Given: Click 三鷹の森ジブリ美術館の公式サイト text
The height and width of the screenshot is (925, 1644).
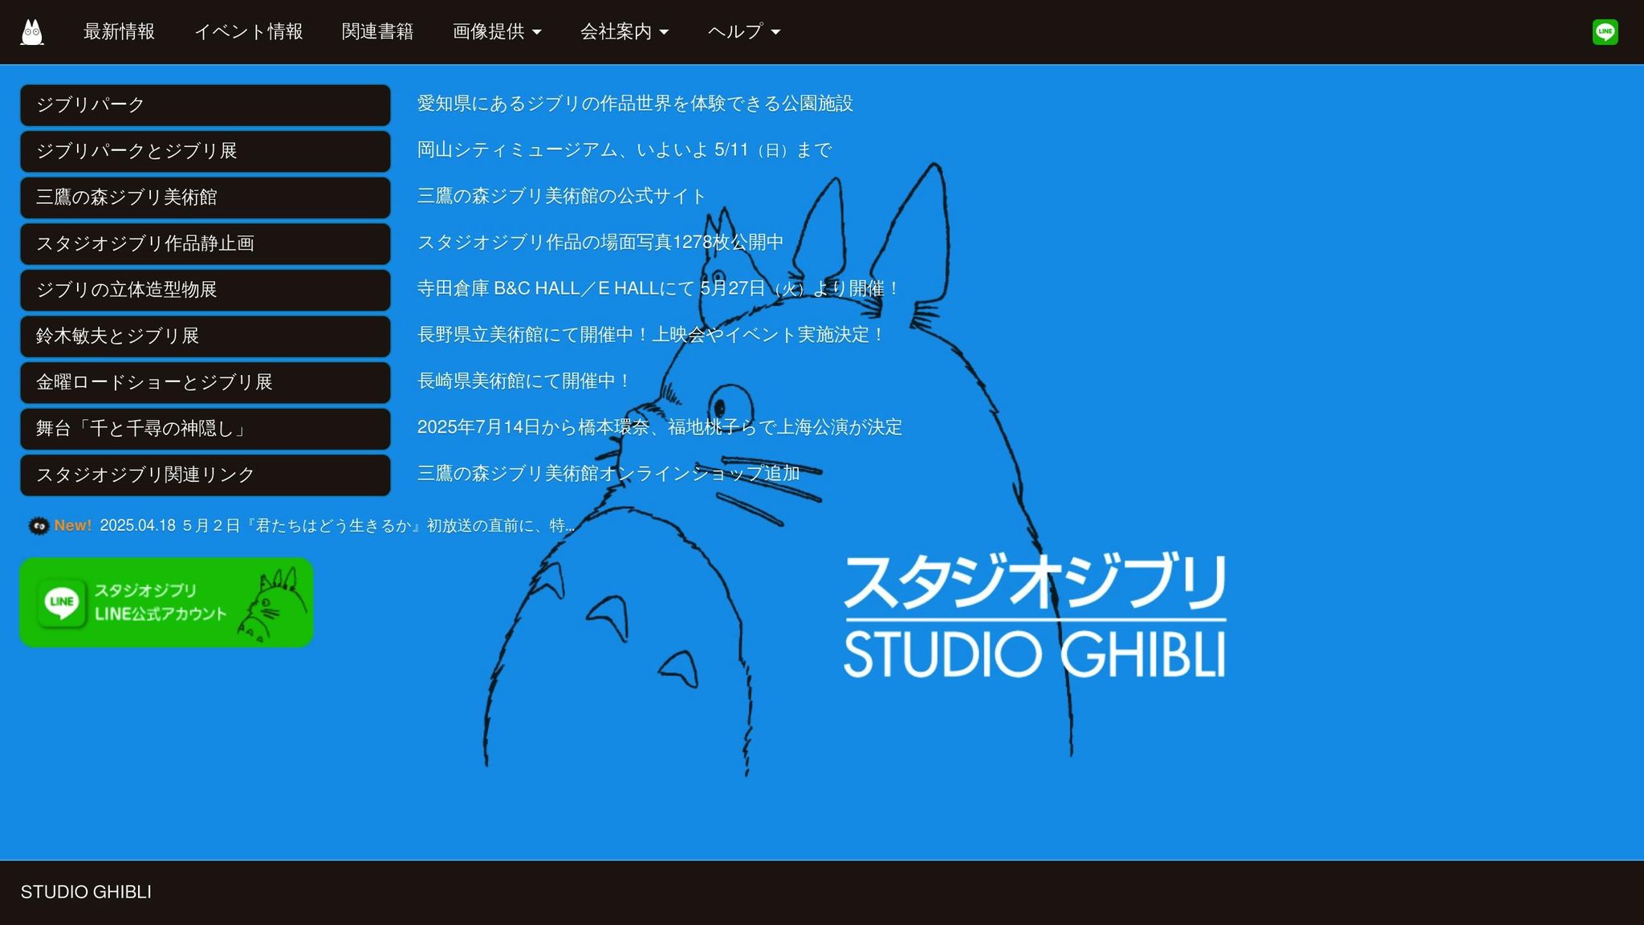Looking at the screenshot, I should coord(561,196).
